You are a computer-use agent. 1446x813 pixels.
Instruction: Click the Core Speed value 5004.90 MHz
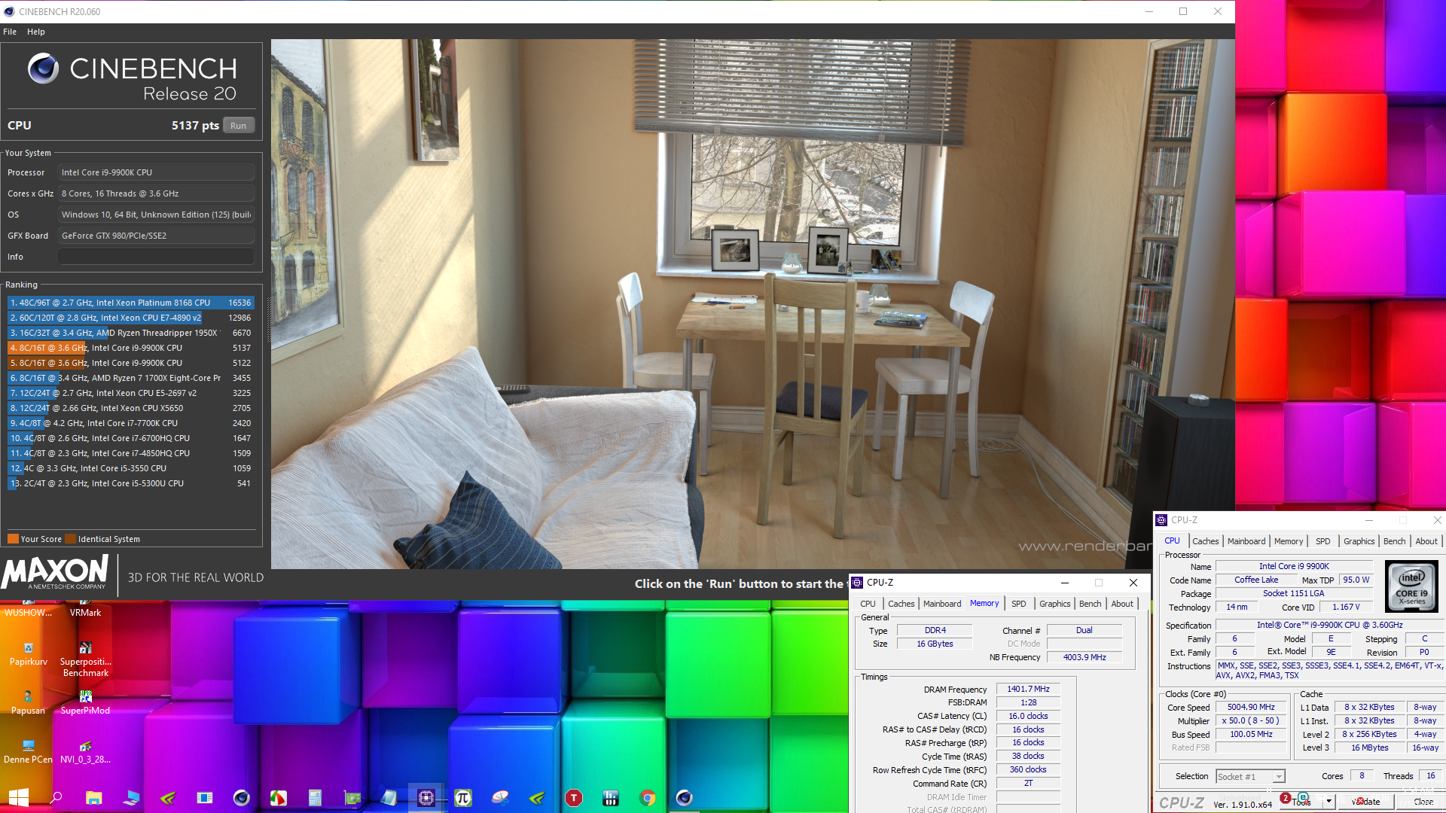pos(1251,708)
